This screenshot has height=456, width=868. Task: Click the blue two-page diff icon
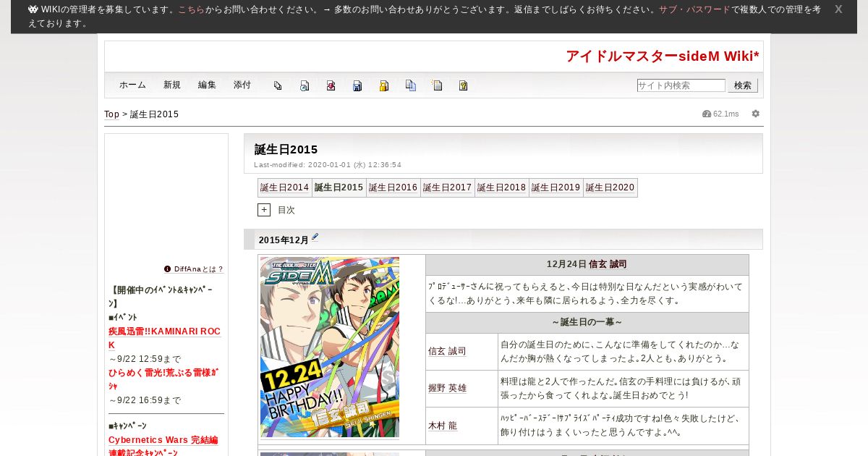pos(411,85)
